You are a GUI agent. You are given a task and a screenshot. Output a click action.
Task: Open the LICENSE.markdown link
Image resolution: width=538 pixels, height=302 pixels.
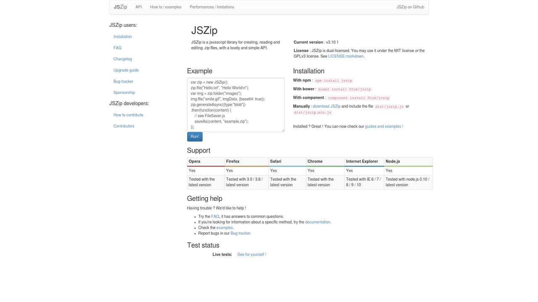pyautogui.click(x=345, y=56)
